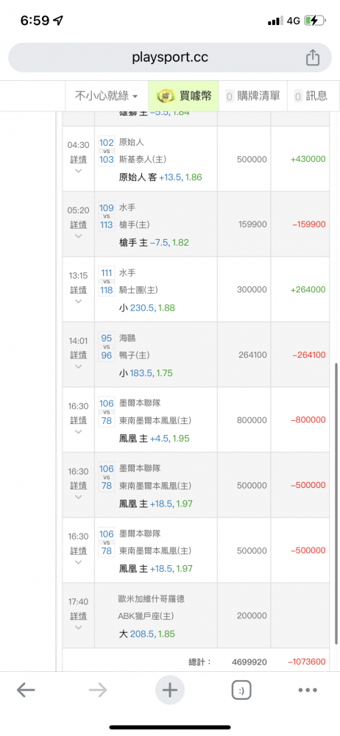Expand 詳情 chevron for the 14:01 game

pyautogui.click(x=79, y=367)
